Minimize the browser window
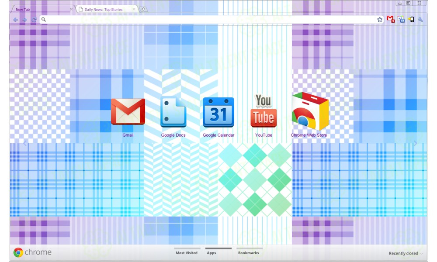This screenshot has width=437, height=262. 400,3
